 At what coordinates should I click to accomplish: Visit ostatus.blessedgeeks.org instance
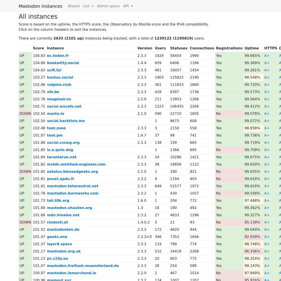tap(72, 171)
